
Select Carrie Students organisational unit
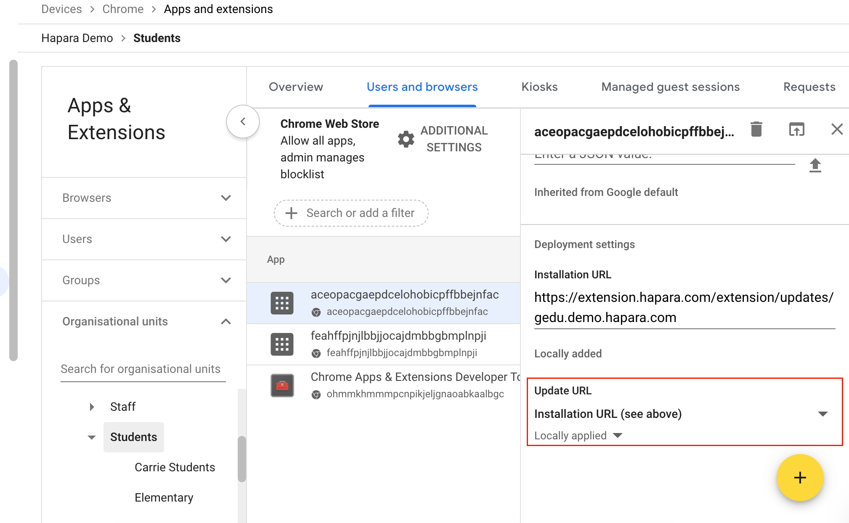[175, 468]
